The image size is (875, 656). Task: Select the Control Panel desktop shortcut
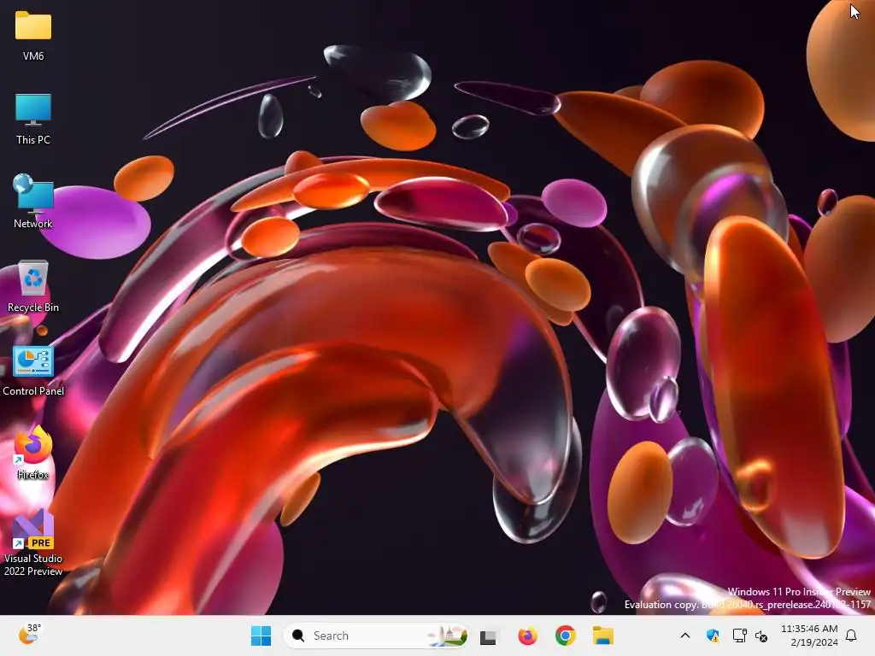tap(33, 371)
